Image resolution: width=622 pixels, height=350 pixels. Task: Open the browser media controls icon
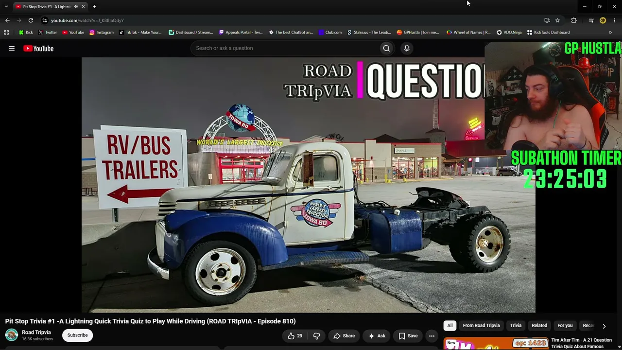pyautogui.click(x=591, y=20)
